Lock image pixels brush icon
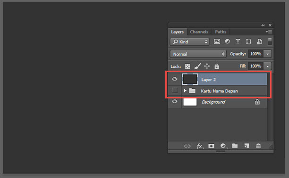The width and height of the screenshot is (289, 178). (x=197, y=66)
